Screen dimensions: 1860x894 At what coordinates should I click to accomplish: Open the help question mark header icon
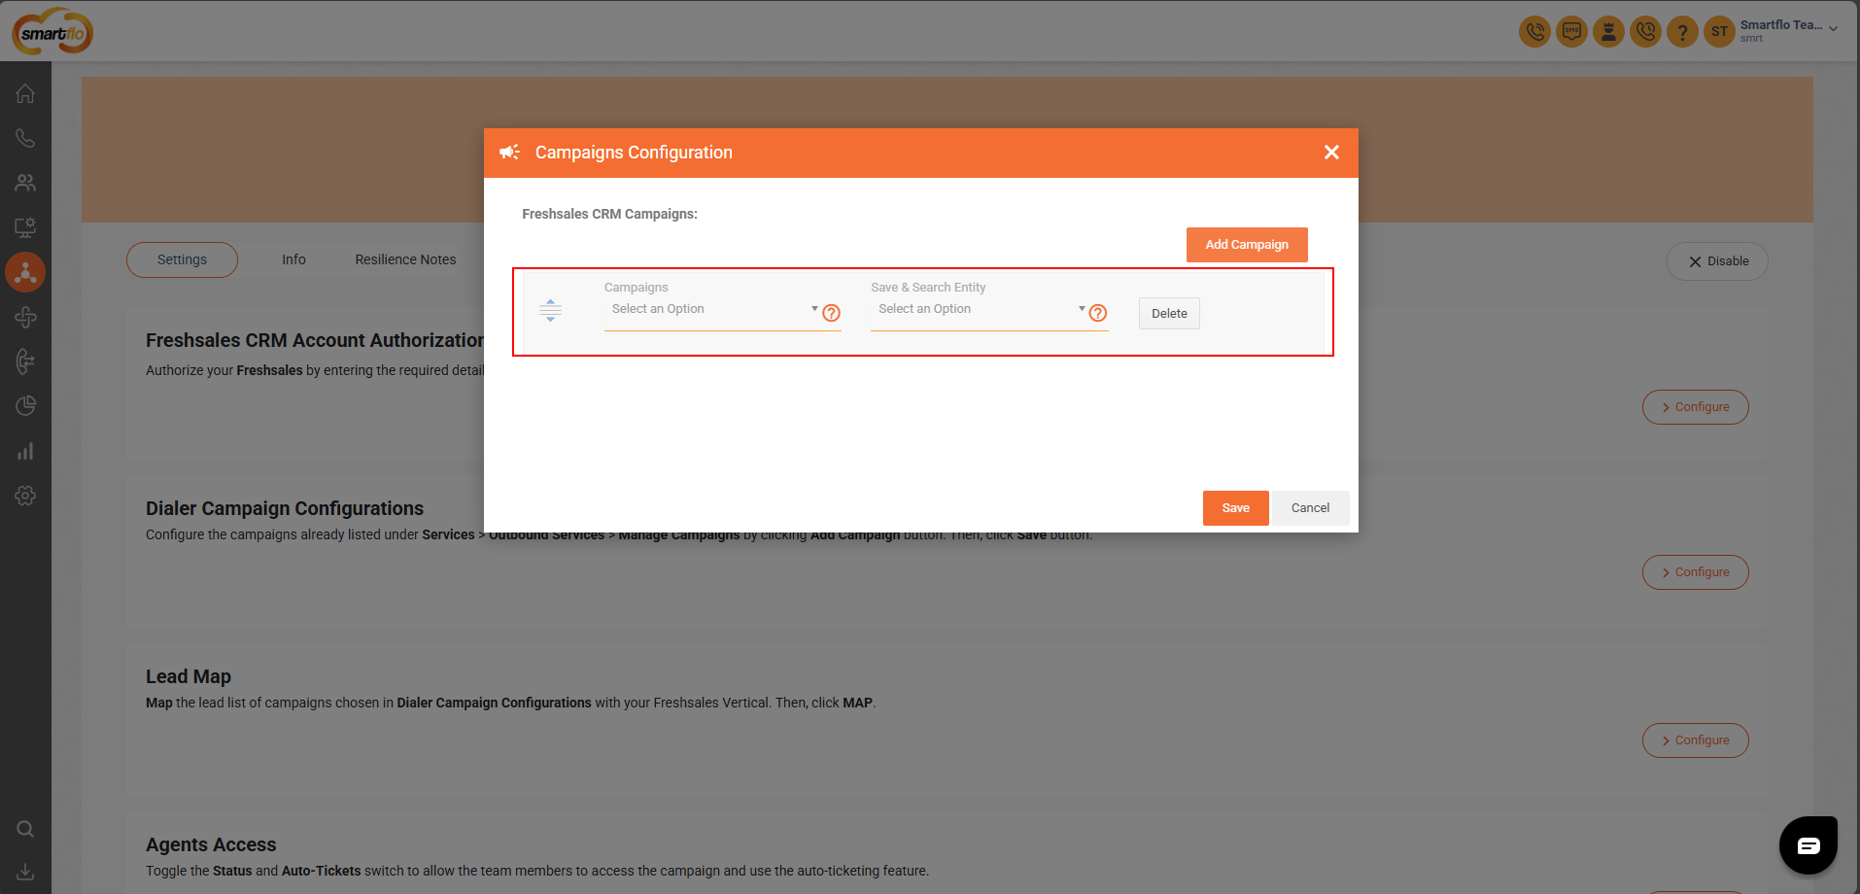[1682, 31]
